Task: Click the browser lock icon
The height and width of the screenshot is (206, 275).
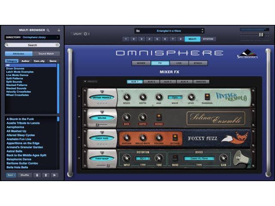Action: click(59, 30)
